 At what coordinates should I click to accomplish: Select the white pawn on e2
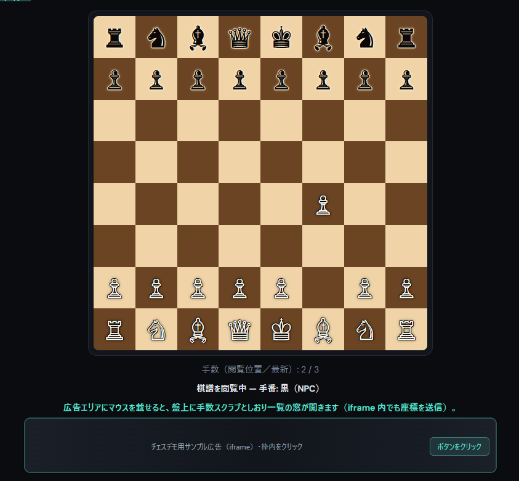(281, 288)
